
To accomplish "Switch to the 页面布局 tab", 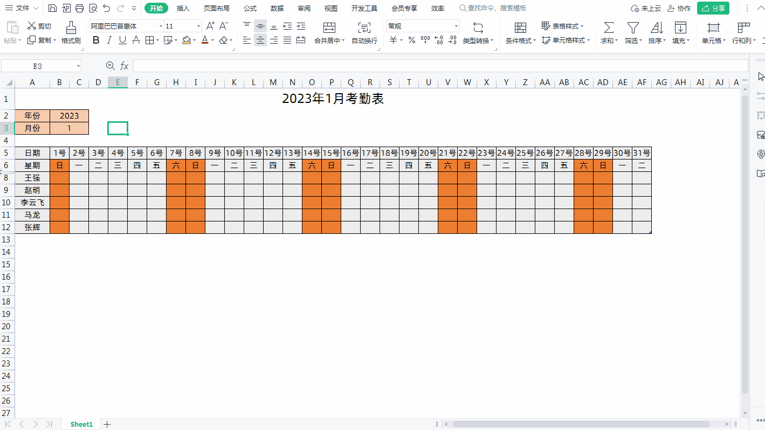I will 217,8.
